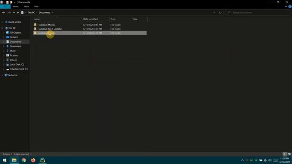The height and width of the screenshot is (164, 292).
Task: Open the Home ribbon tab
Action: [x=16, y=6]
